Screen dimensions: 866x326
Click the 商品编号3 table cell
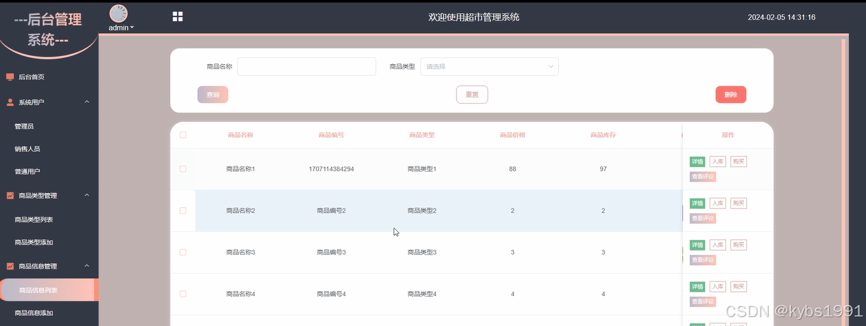[x=331, y=252]
